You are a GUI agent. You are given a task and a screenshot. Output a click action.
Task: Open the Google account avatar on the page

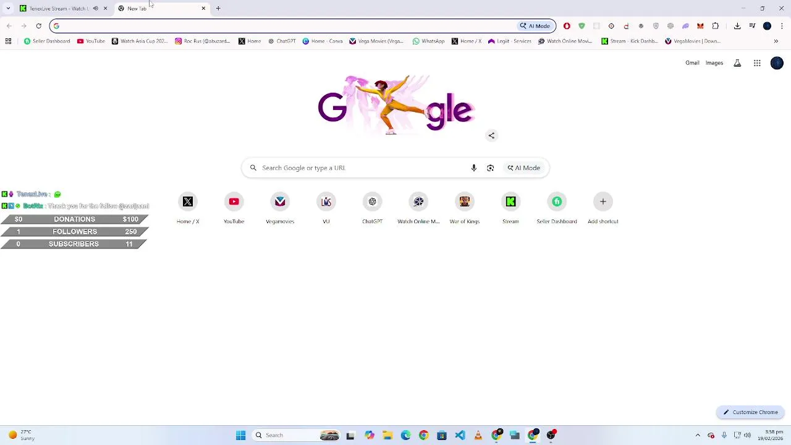point(777,63)
